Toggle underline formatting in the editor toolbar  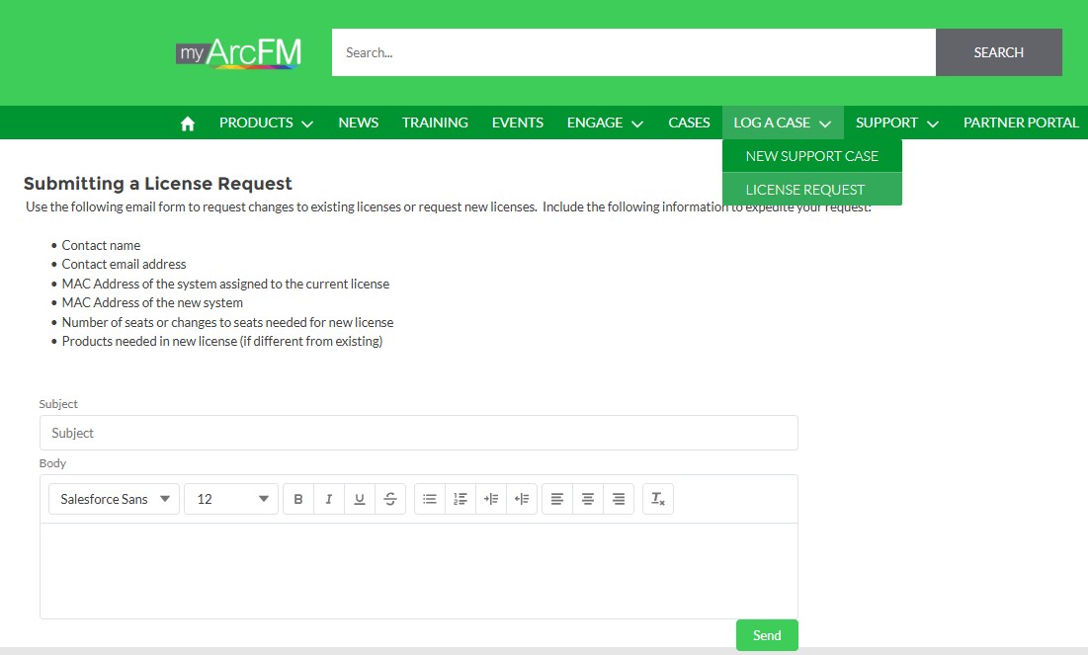tap(360, 499)
